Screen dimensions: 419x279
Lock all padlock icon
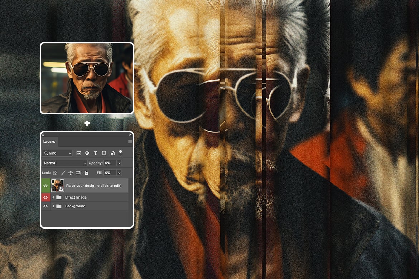tap(86, 173)
